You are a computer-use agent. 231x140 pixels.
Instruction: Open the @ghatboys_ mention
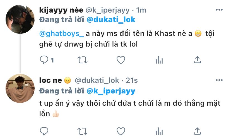61,34
